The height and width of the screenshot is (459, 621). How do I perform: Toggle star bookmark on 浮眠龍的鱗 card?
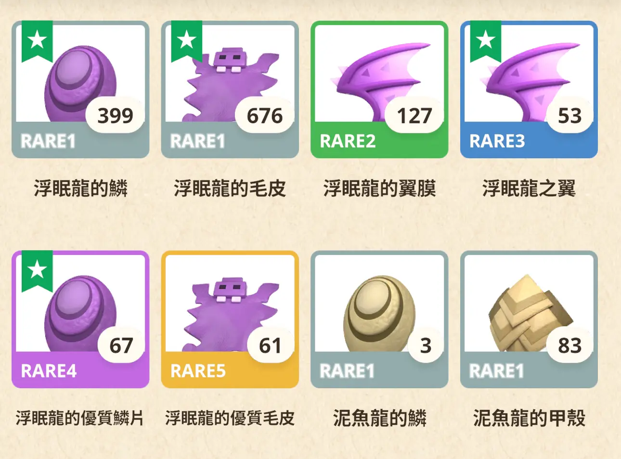[37, 41]
